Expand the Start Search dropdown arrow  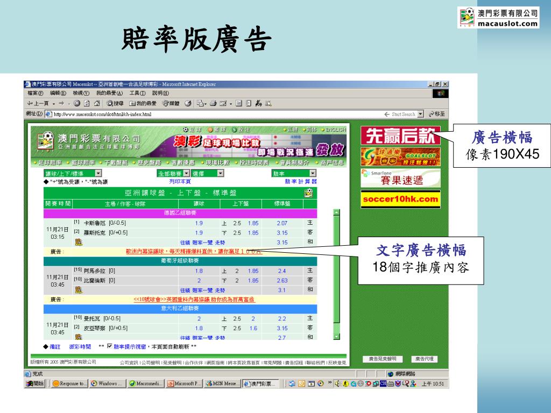coord(420,114)
